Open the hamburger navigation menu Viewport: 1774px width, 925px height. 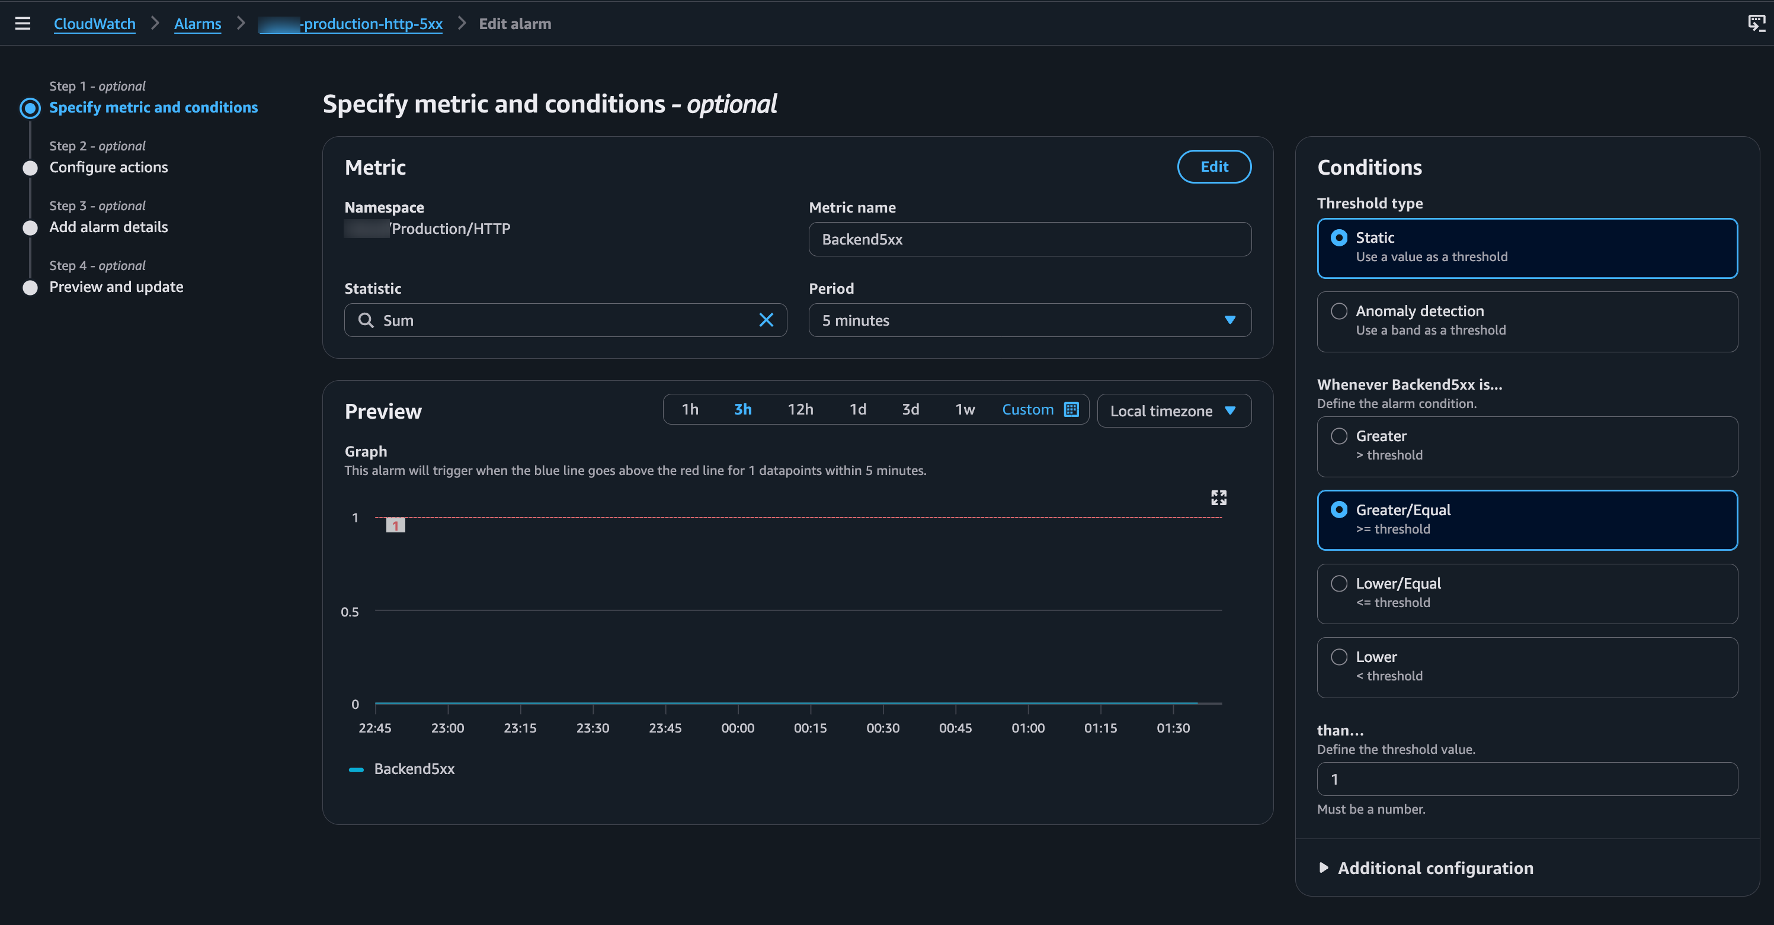click(22, 24)
